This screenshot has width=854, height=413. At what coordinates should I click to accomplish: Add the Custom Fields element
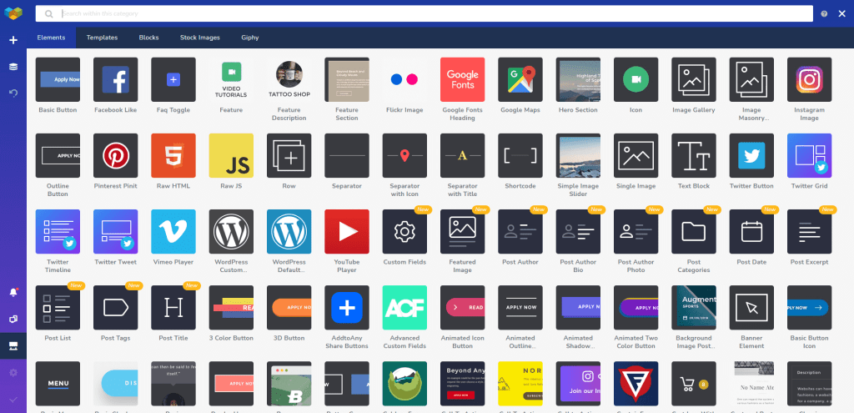click(x=404, y=232)
